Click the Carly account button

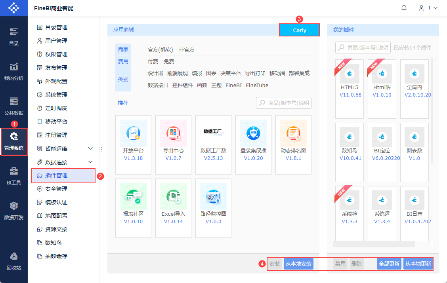coord(299,30)
